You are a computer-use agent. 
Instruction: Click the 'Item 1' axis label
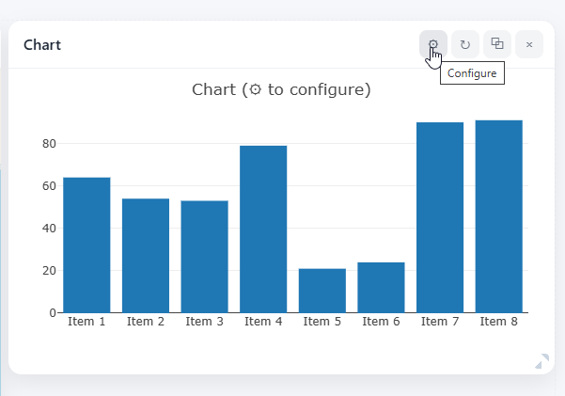86,322
